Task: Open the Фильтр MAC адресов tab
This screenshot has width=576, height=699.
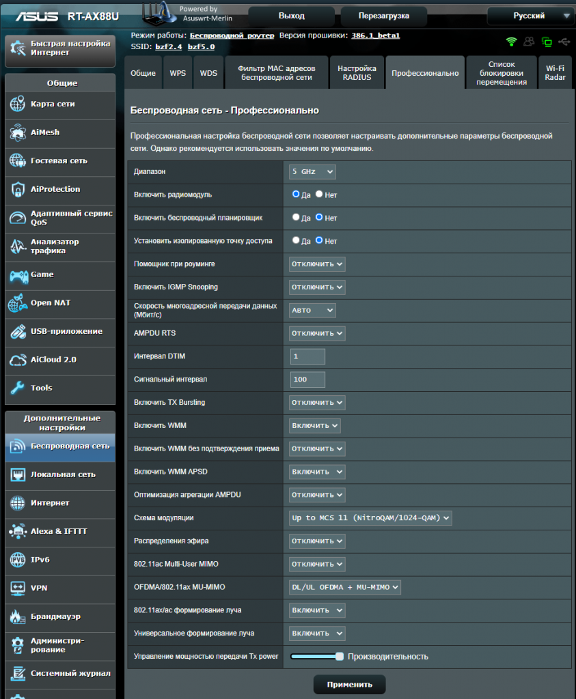Action: pos(277,72)
